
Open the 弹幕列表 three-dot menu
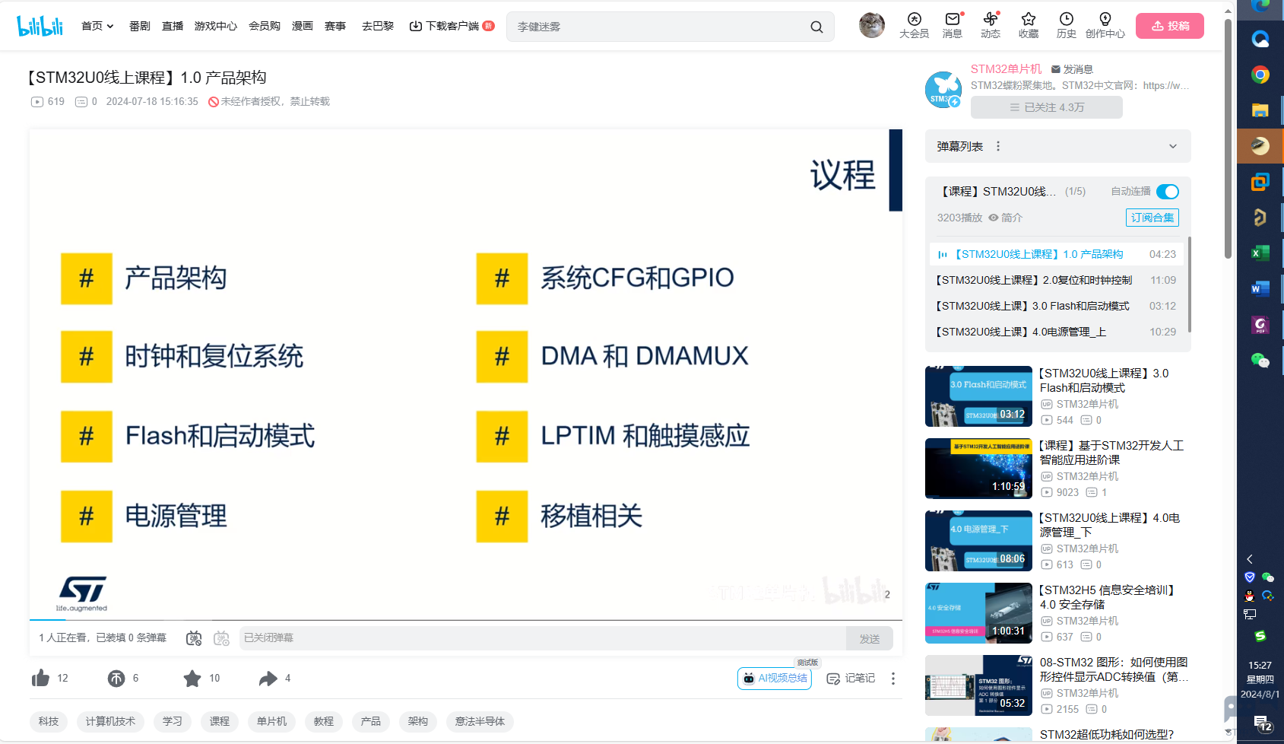pyautogui.click(x=998, y=146)
